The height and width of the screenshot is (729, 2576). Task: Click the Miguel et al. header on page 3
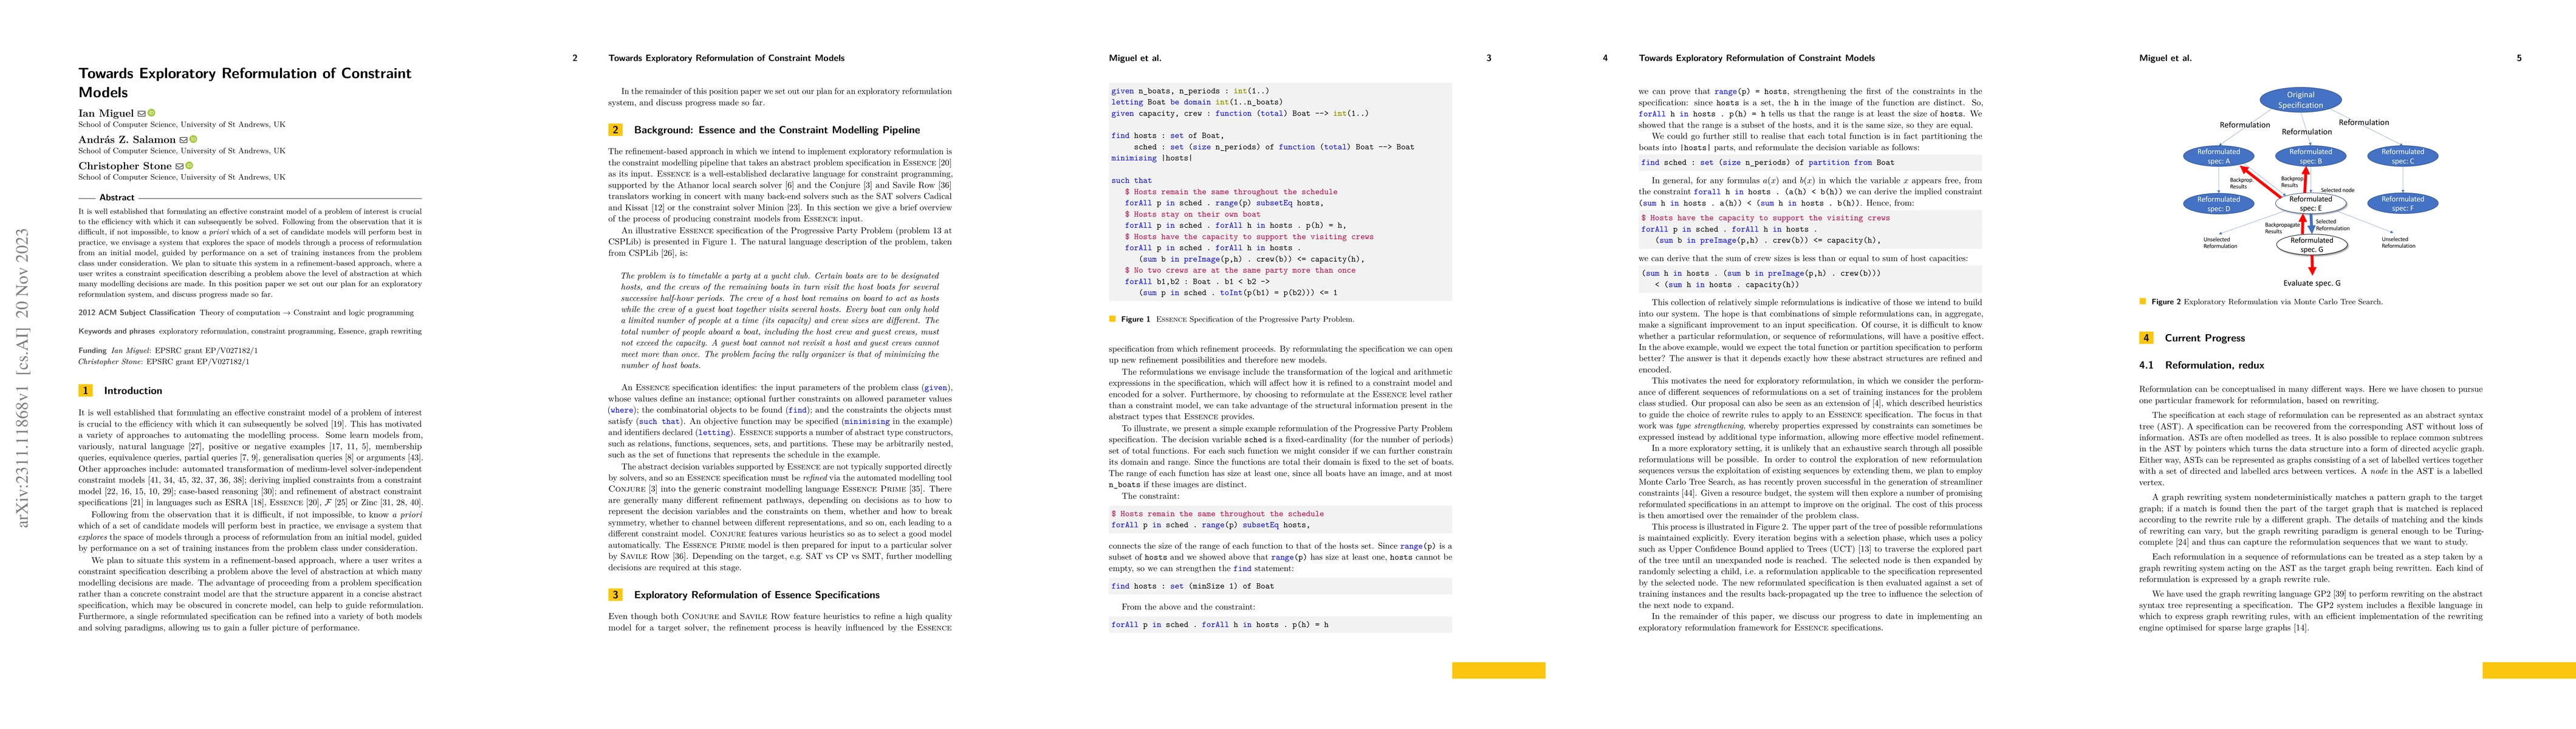point(1135,58)
